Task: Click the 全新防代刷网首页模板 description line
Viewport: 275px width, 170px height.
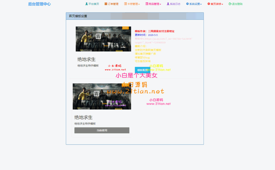Action: (148, 50)
